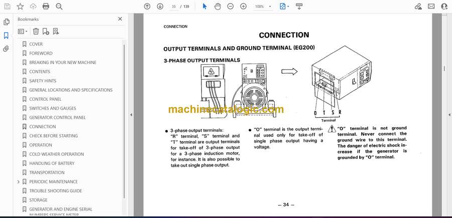Click the add new bookmark icon
This screenshot has height=218, width=452.
[46, 32]
